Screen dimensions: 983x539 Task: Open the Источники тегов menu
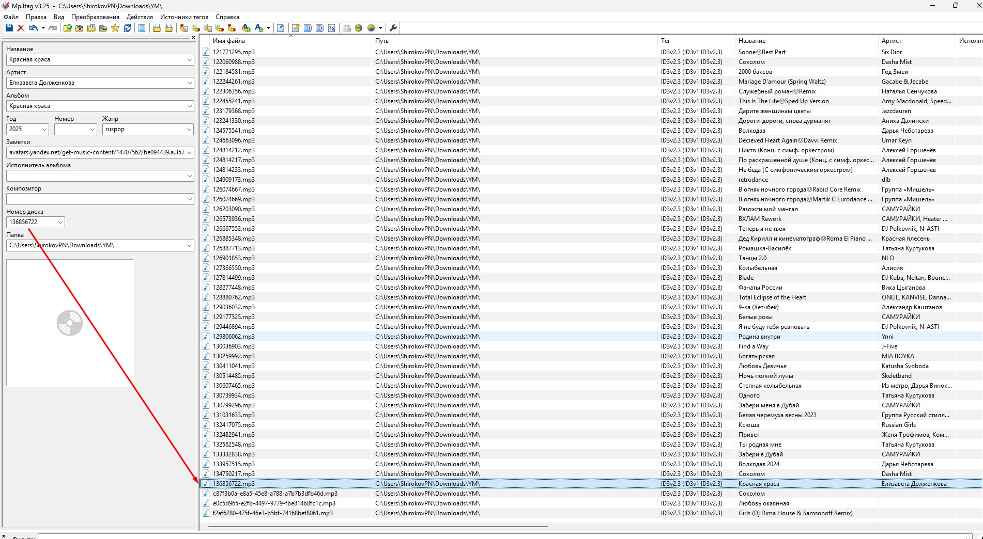click(x=184, y=17)
